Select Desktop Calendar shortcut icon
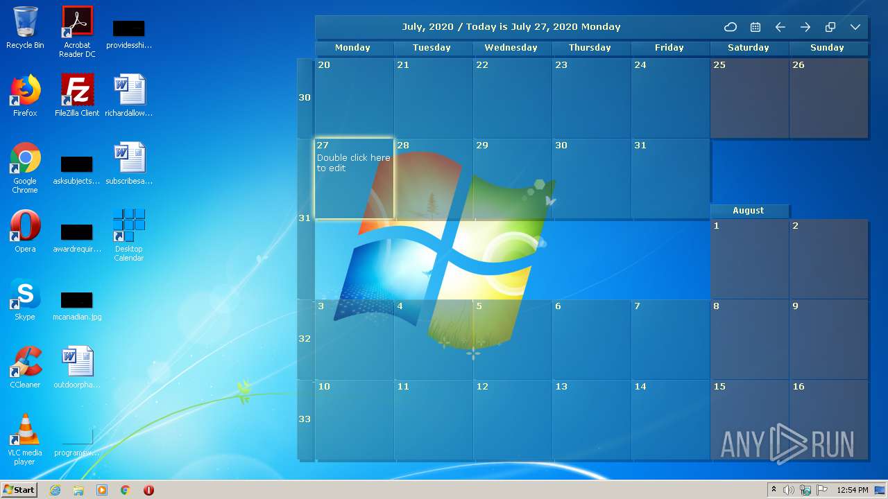888x499 pixels. click(129, 236)
